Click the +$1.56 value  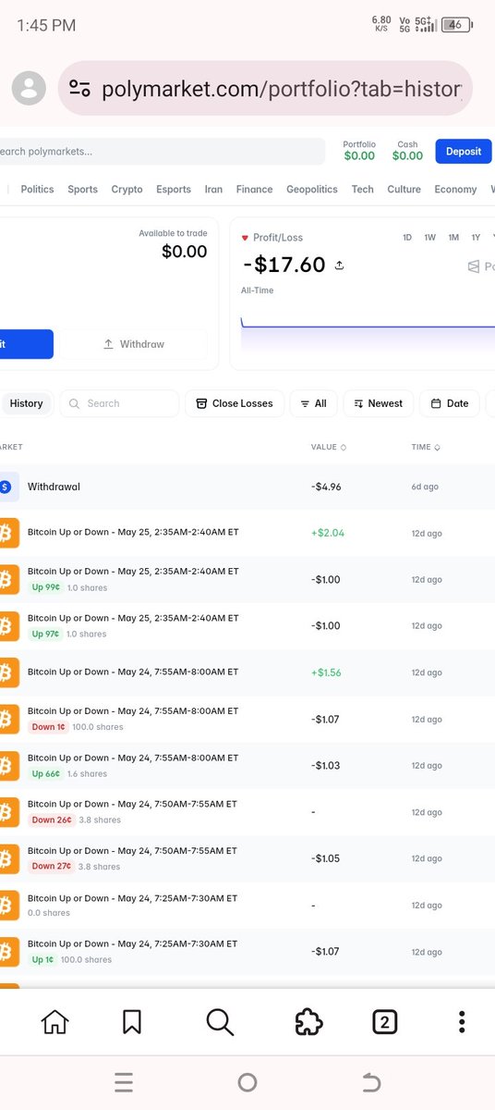pos(326,672)
